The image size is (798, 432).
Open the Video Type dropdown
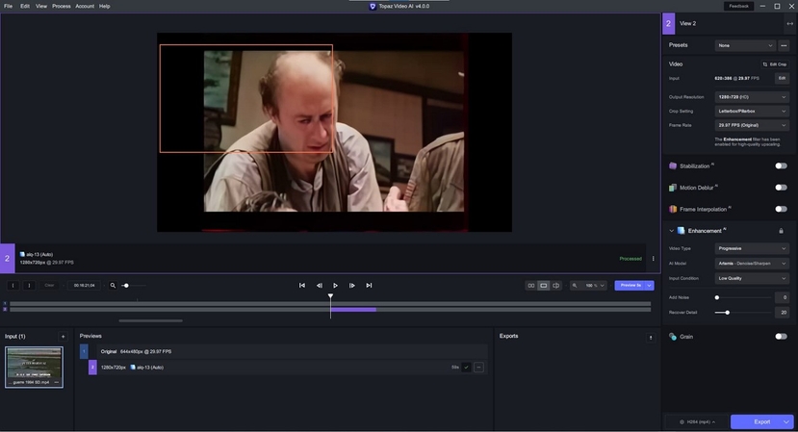tap(752, 248)
